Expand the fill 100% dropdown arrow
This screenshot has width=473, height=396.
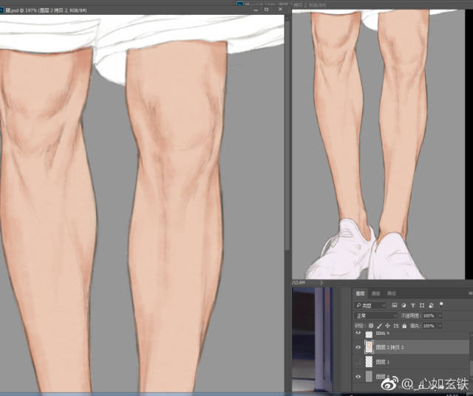coord(441,325)
